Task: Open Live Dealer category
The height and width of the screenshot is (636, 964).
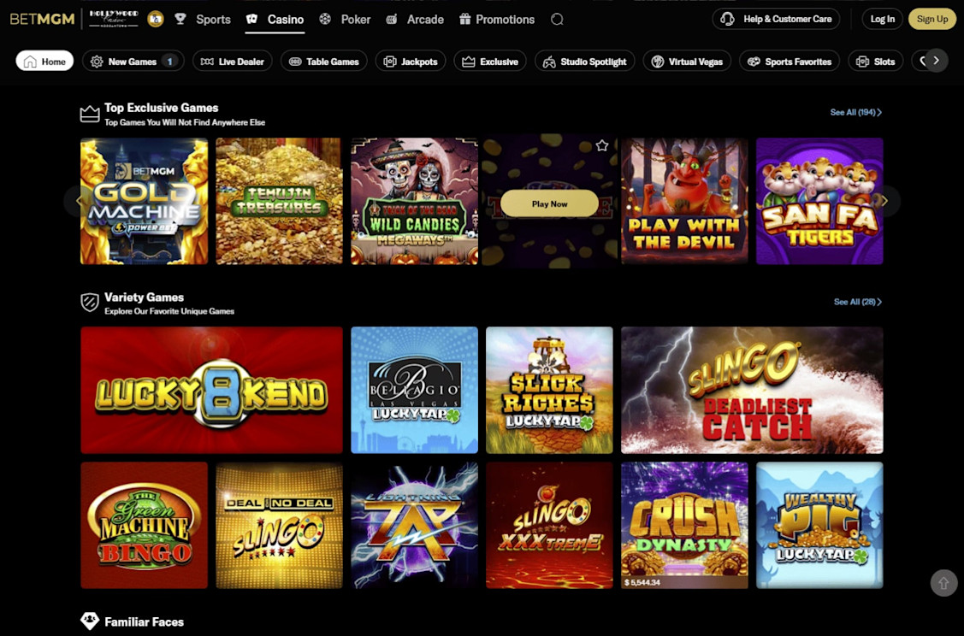Action: tap(233, 61)
